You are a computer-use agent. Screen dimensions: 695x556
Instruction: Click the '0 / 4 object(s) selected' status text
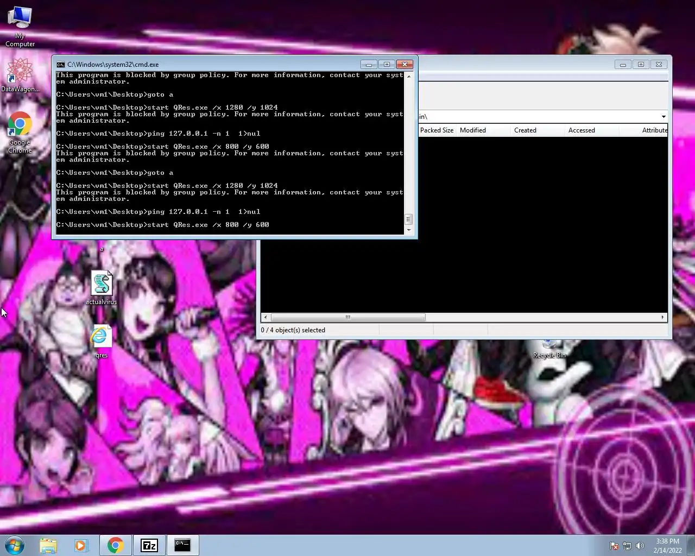click(x=293, y=330)
